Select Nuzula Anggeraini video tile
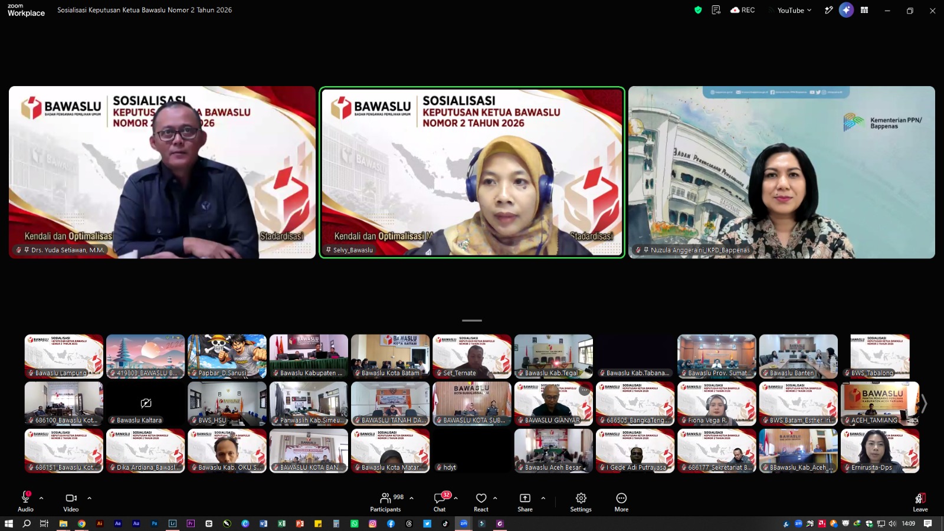 [782, 172]
